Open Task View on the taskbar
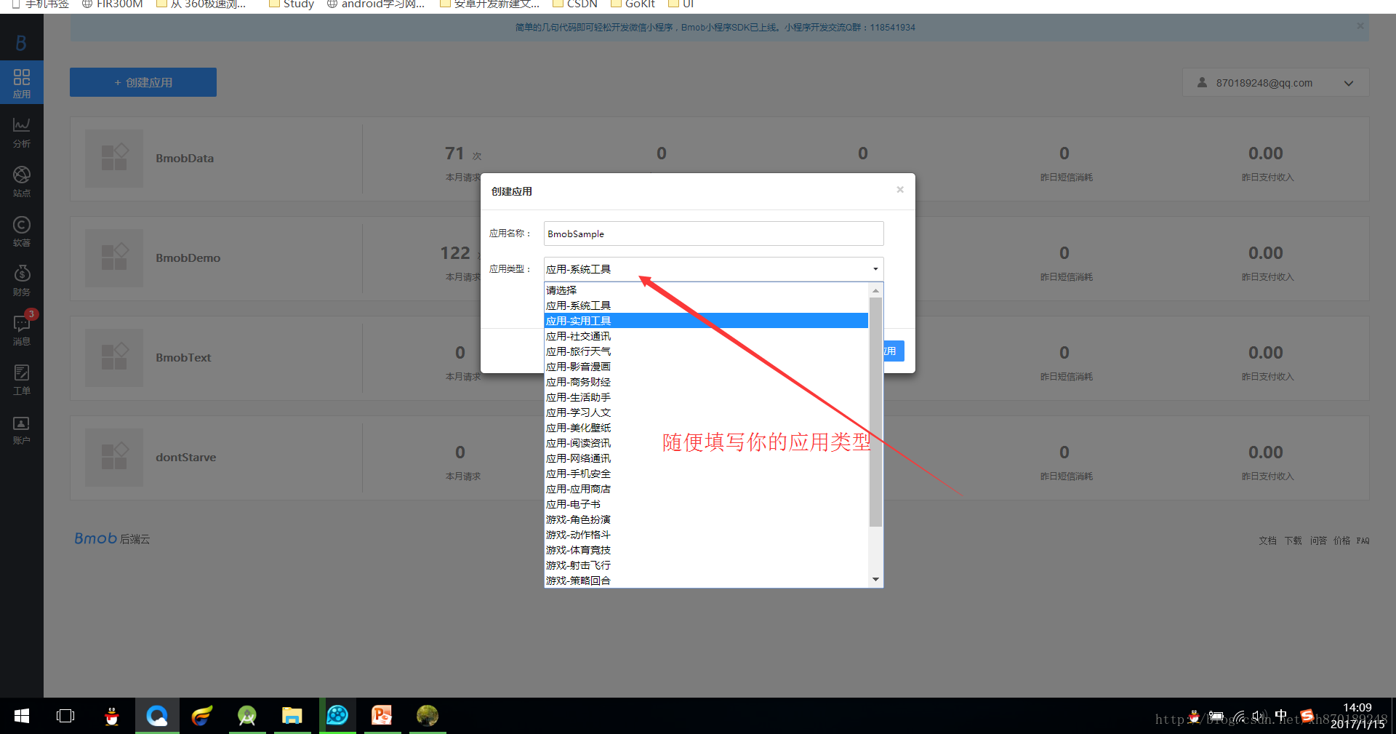Viewport: 1396px width, 734px height. (x=65, y=716)
